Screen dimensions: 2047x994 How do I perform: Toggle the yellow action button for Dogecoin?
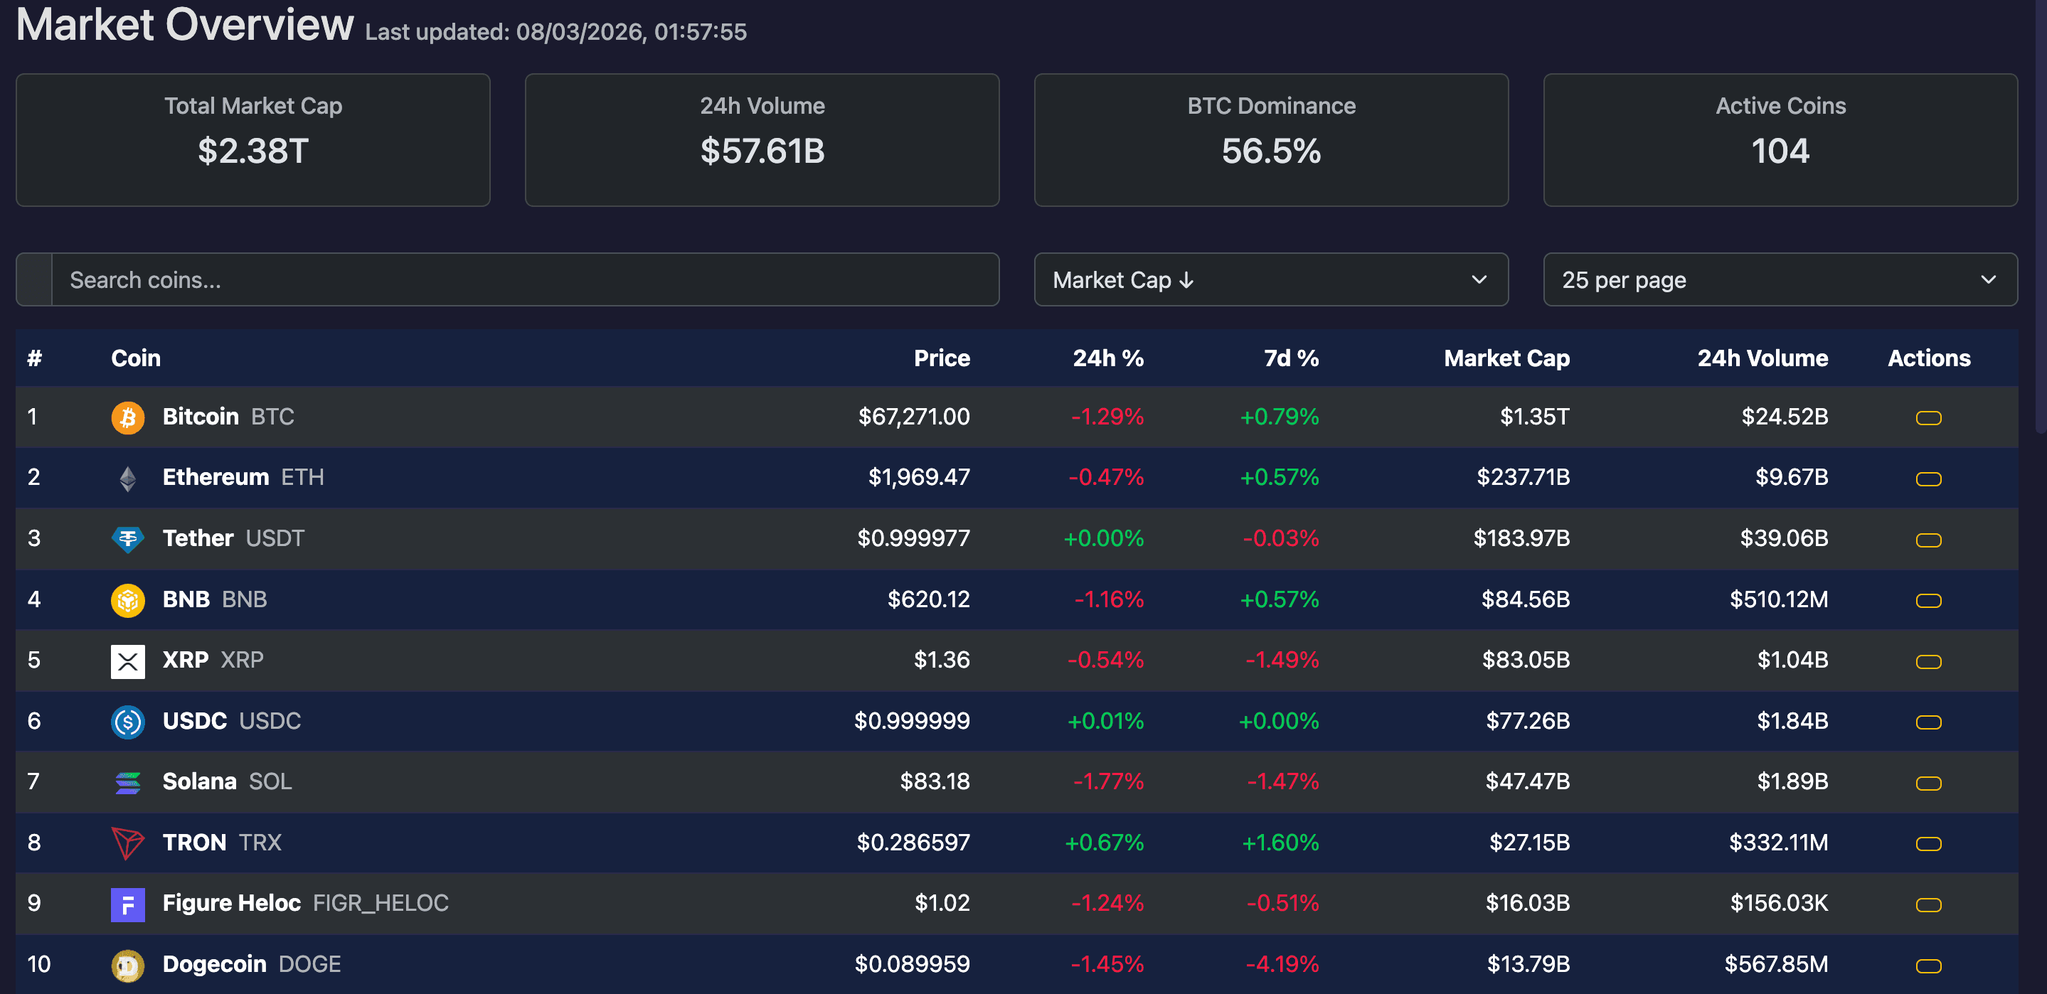click(x=1928, y=966)
